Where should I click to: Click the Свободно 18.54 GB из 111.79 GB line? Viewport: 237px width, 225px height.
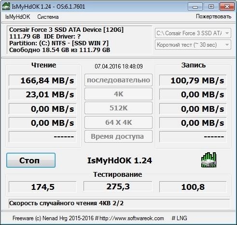59,50
